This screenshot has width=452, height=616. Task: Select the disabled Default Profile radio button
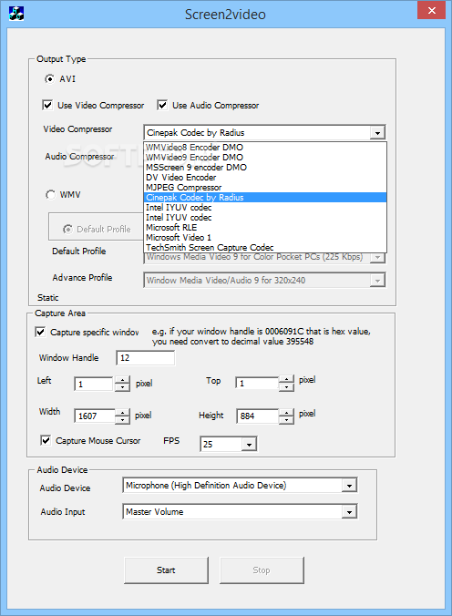[x=67, y=229]
